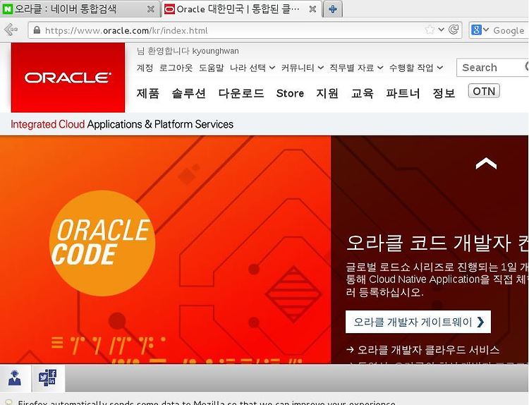The width and height of the screenshot is (529, 405).
Task: Click the 오라클 개발자 게이트웨이 button
Action: tap(418, 322)
